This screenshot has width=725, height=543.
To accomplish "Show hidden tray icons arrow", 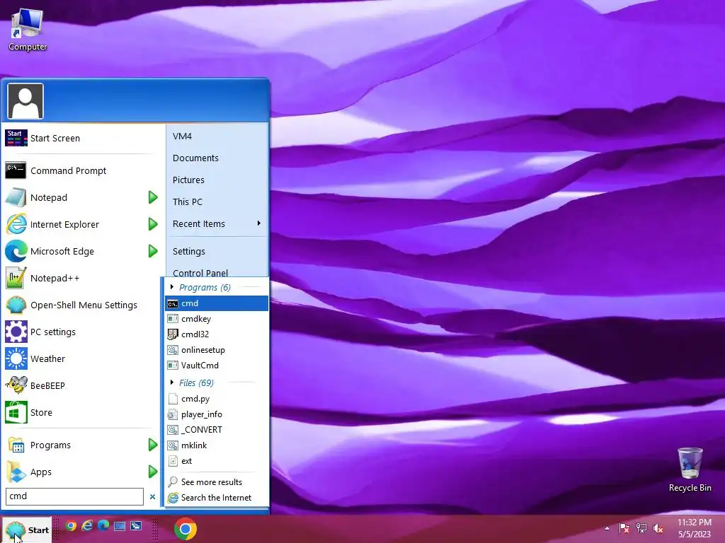I will (607, 528).
